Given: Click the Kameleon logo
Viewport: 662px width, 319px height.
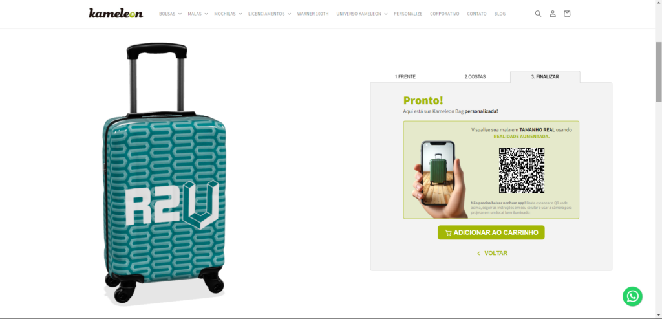Looking at the screenshot, I should click(116, 14).
